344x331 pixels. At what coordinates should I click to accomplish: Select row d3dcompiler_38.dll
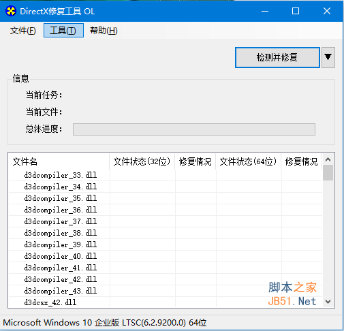[x=166, y=233]
